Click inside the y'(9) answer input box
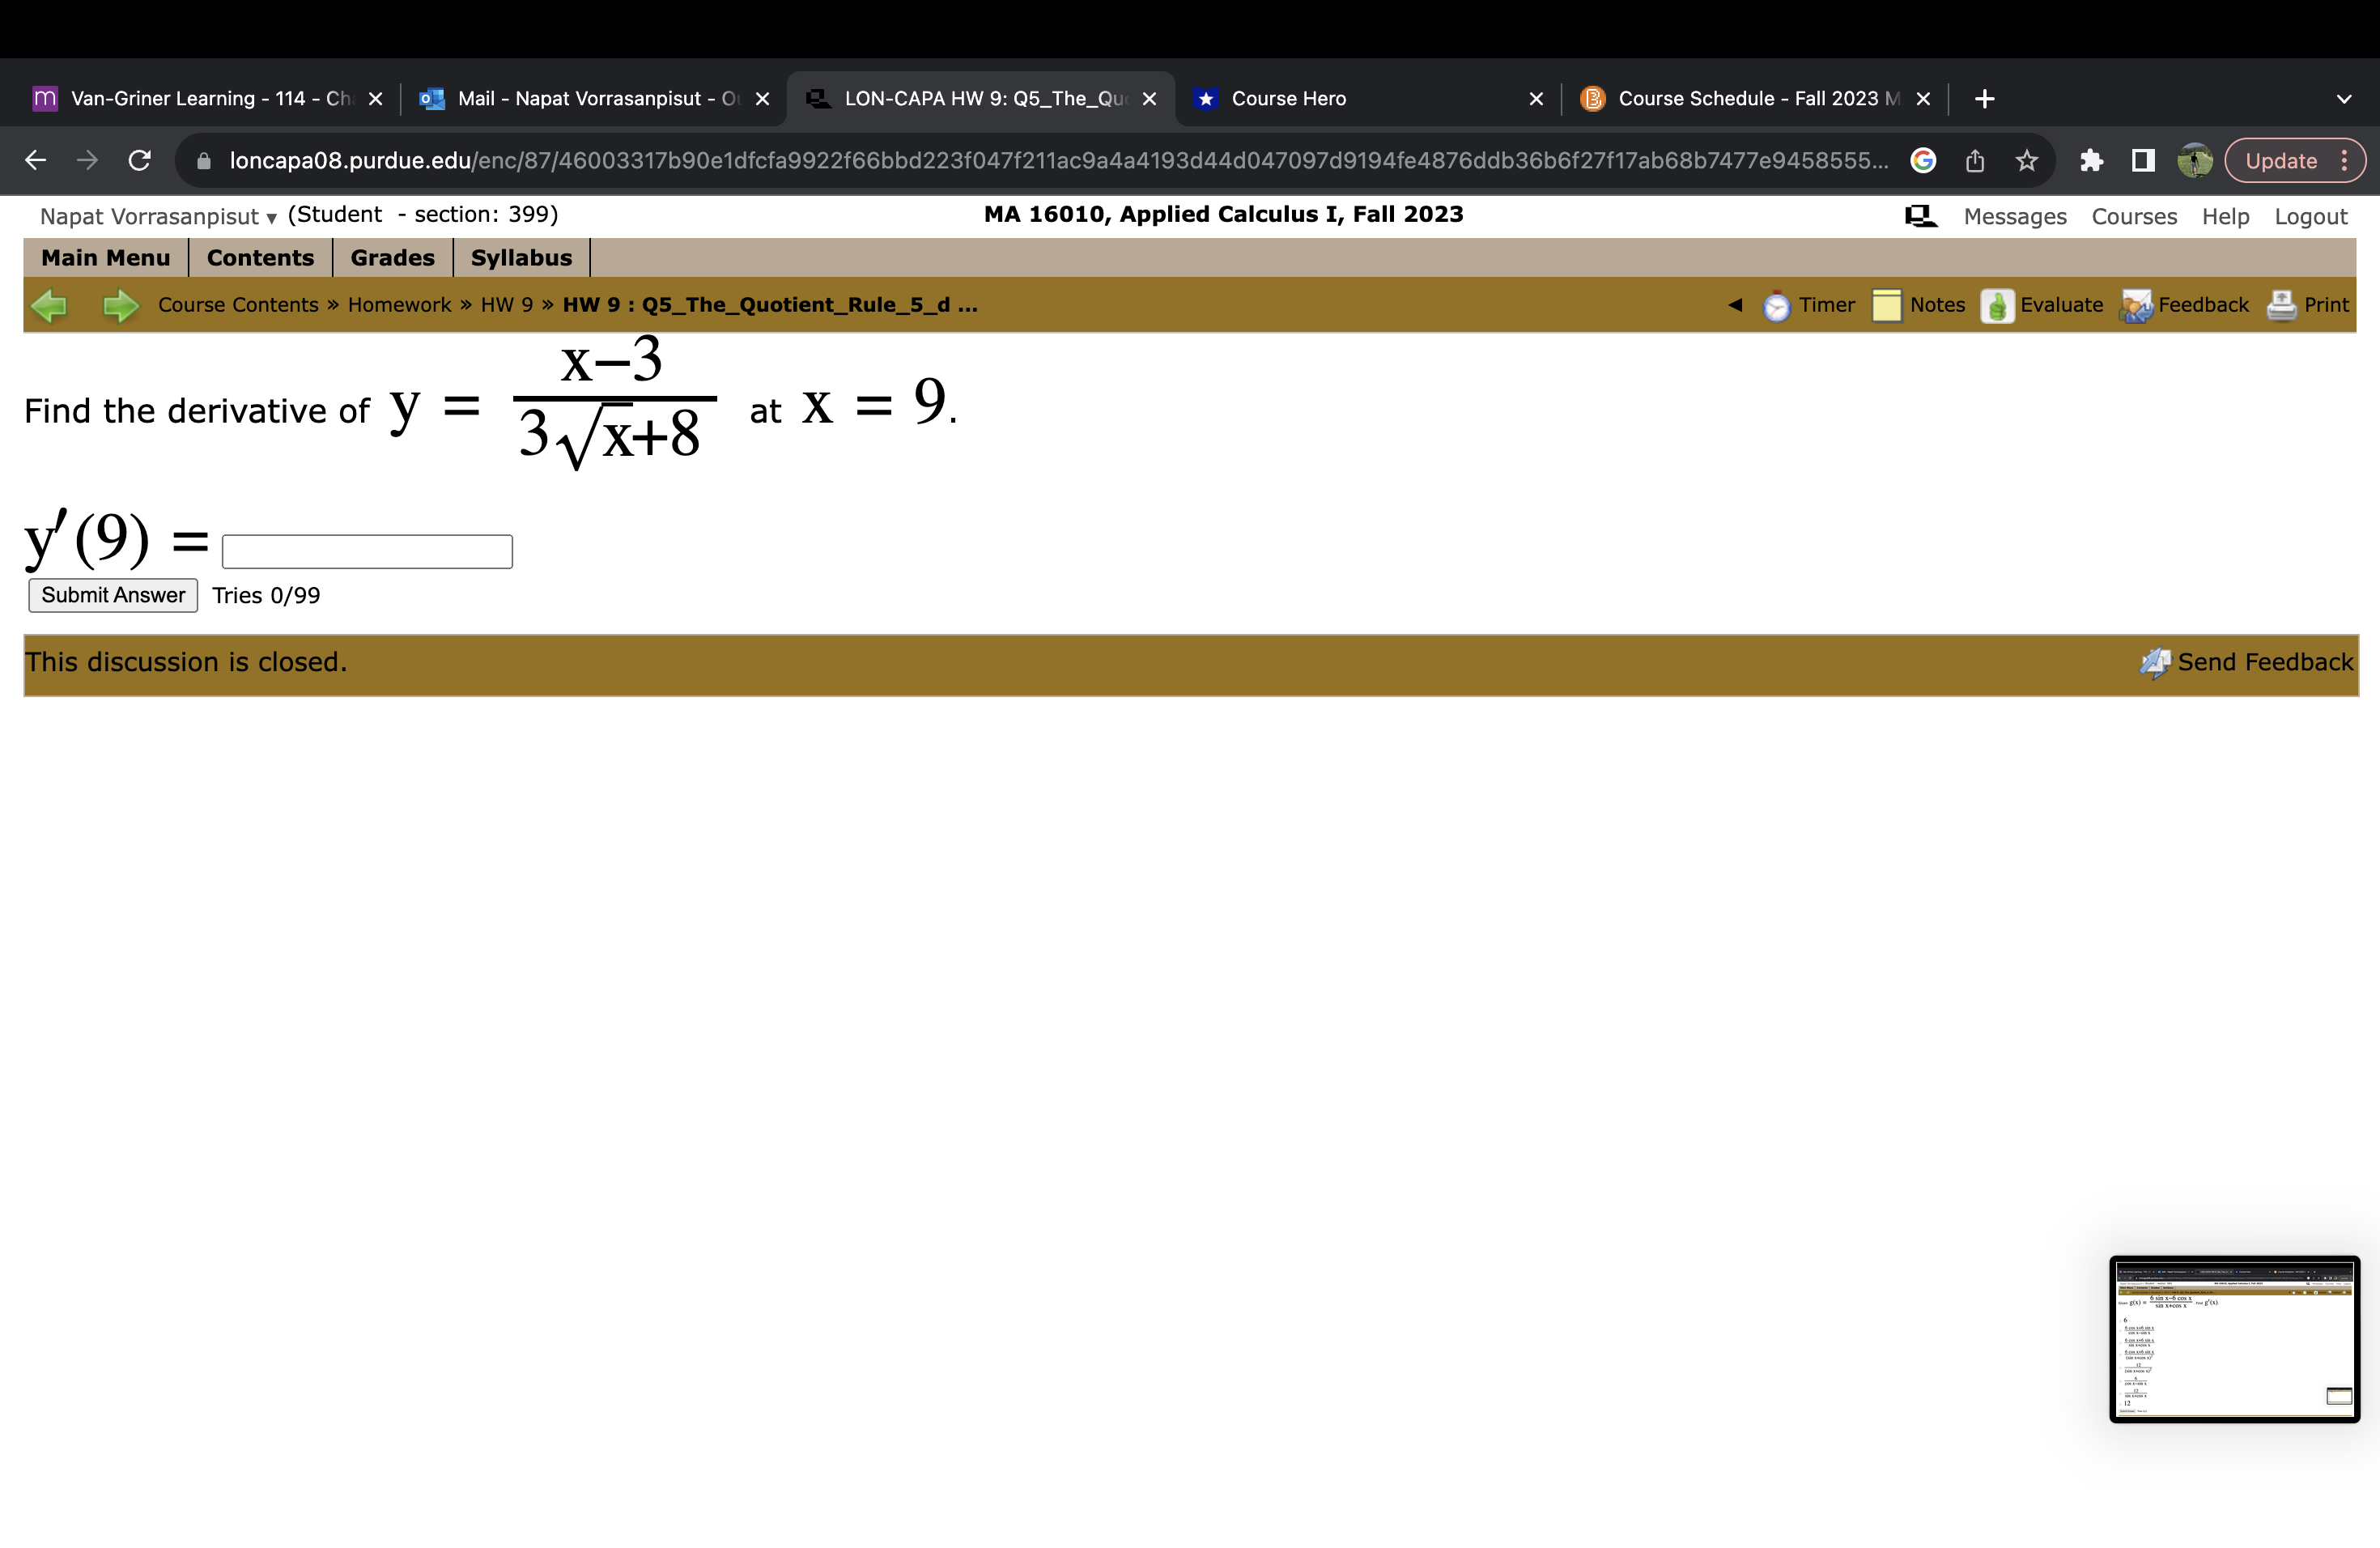Image resolution: width=2380 pixels, height=1548 pixels. coord(367,551)
